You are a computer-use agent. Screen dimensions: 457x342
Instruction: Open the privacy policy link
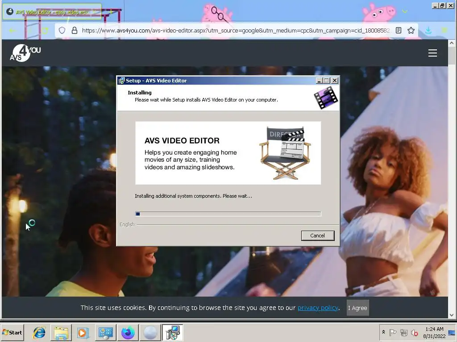[318, 308]
